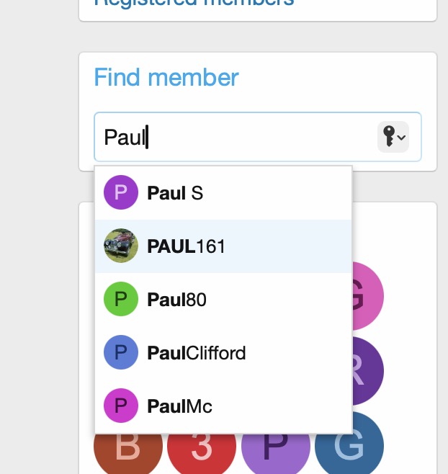Click the green avatar beside Paul80
The width and height of the screenshot is (448, 474).
coord(121,300)
